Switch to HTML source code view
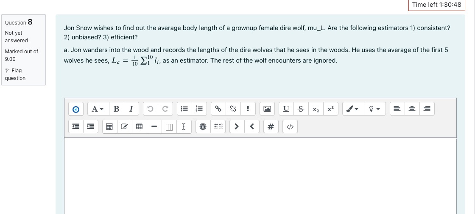This screenshot has height=214, width=475. click(290, 126)
